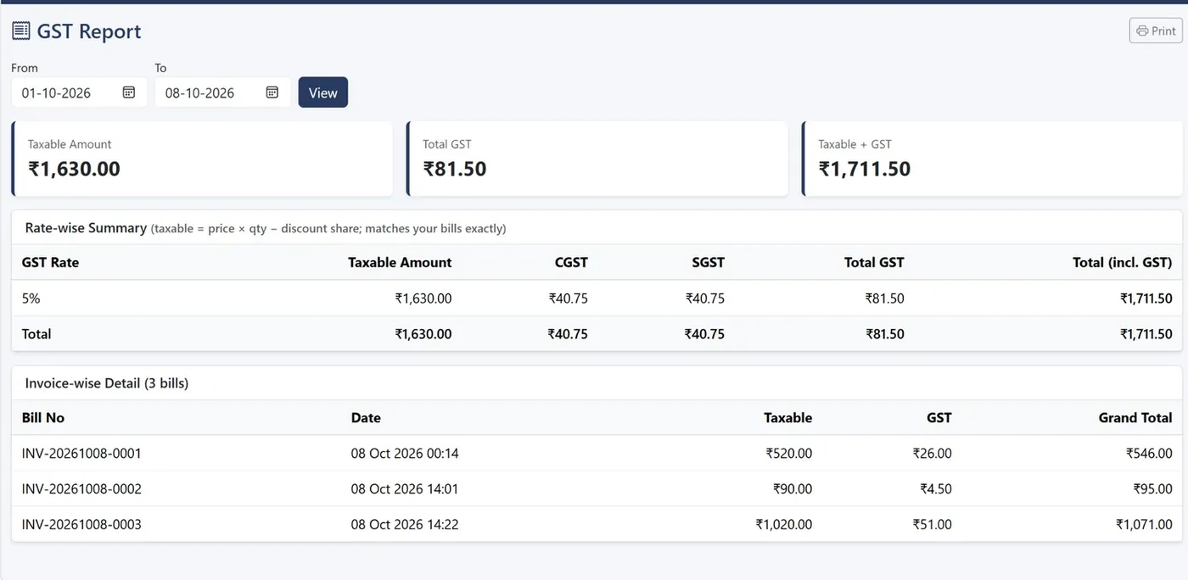Screen dimensions: 1188x580
Task: Select taxable value ₹520.00
Action: click(788, 454)
